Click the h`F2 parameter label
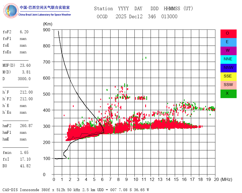This screenshot has width=242, height=193. tap(7, 99)
